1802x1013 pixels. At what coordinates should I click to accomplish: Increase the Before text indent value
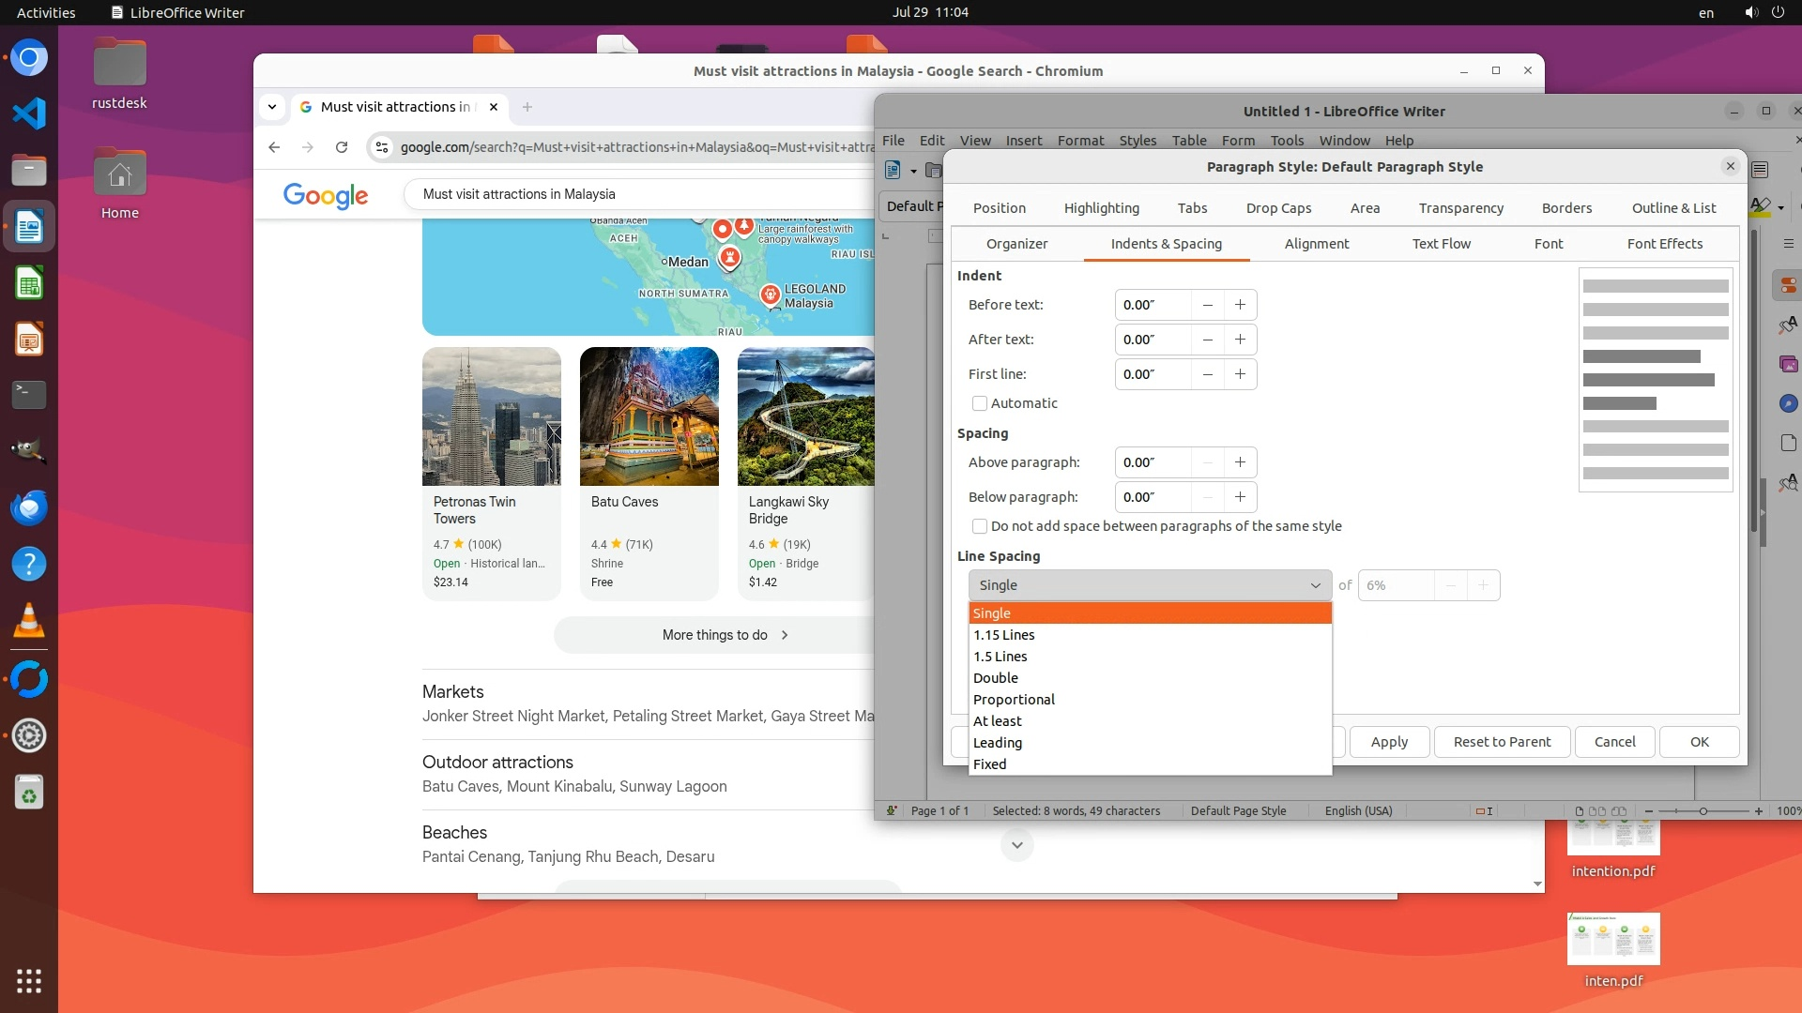tap(1240, 305)
